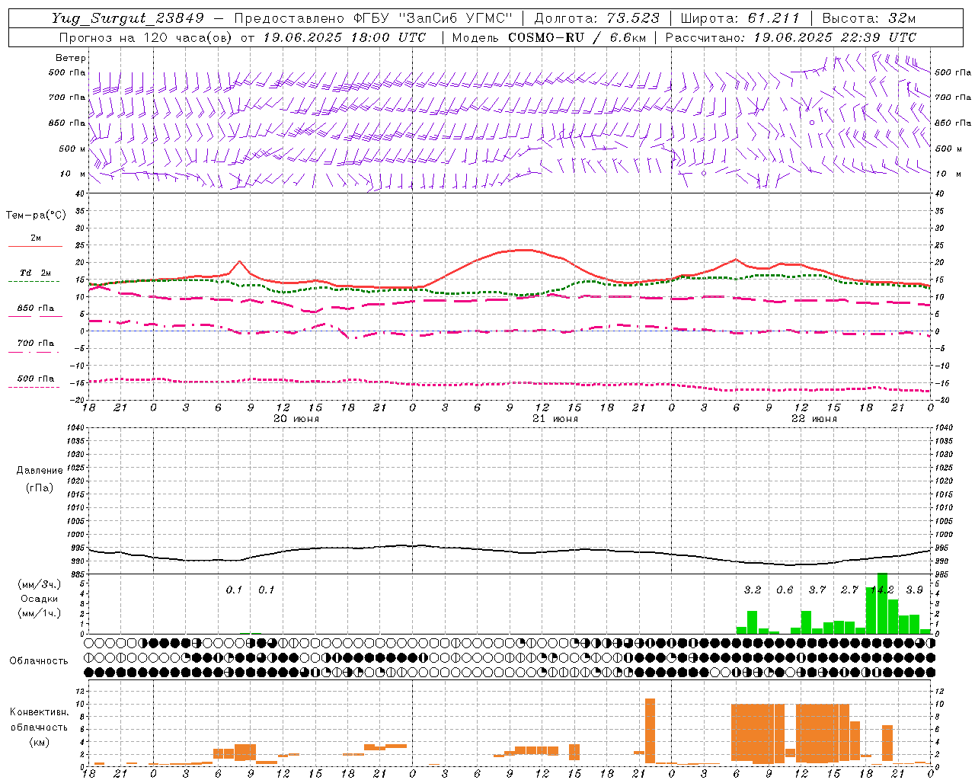Select the 3-hour precipitation value 3.2
The width and height of the screenshot is (975, 780).
753,590
